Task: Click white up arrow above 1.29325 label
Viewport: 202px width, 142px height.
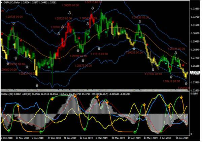Action: coord(134,49)
